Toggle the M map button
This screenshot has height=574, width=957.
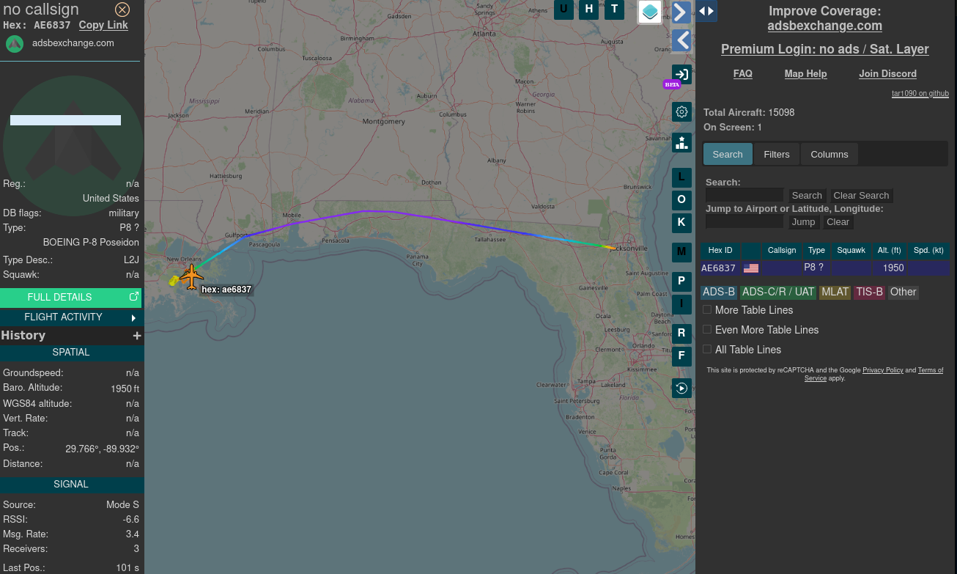point(681,252)
